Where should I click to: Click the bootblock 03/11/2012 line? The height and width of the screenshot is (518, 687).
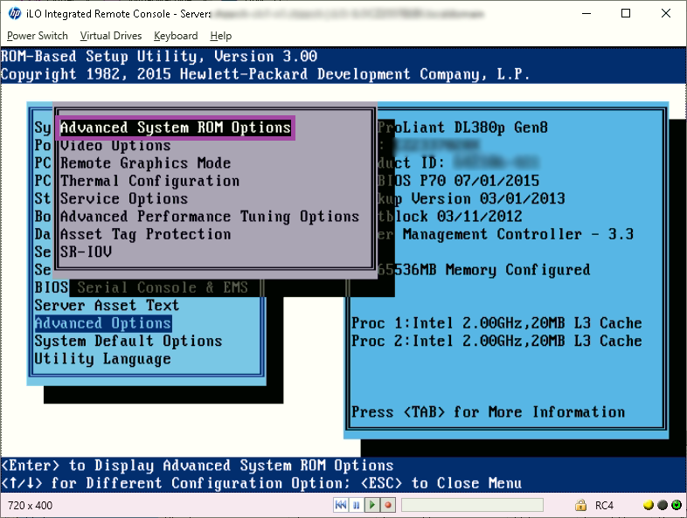(x=449, y=217)
